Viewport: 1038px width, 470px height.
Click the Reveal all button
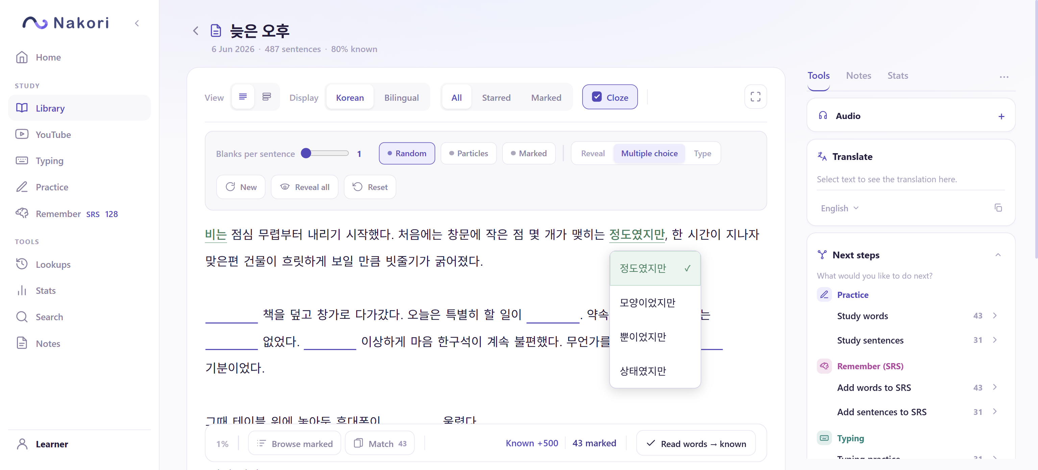[304, 187]
